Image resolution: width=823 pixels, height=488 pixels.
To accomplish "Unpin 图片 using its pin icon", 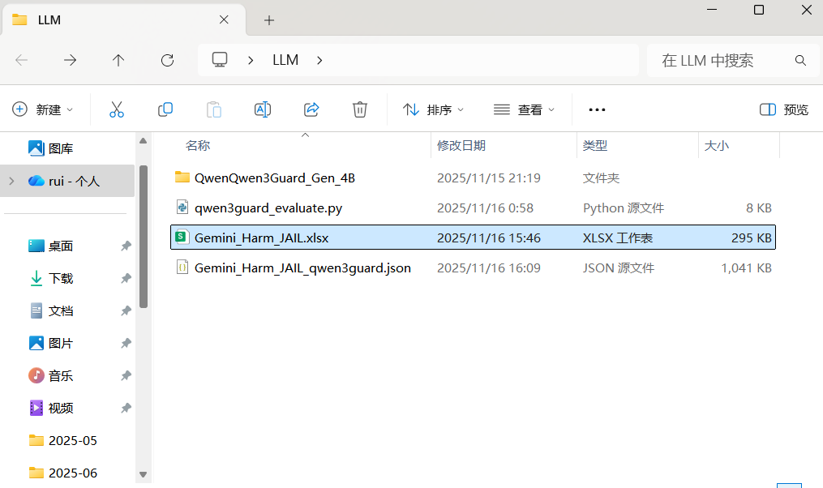I will [x=126, y=343].
